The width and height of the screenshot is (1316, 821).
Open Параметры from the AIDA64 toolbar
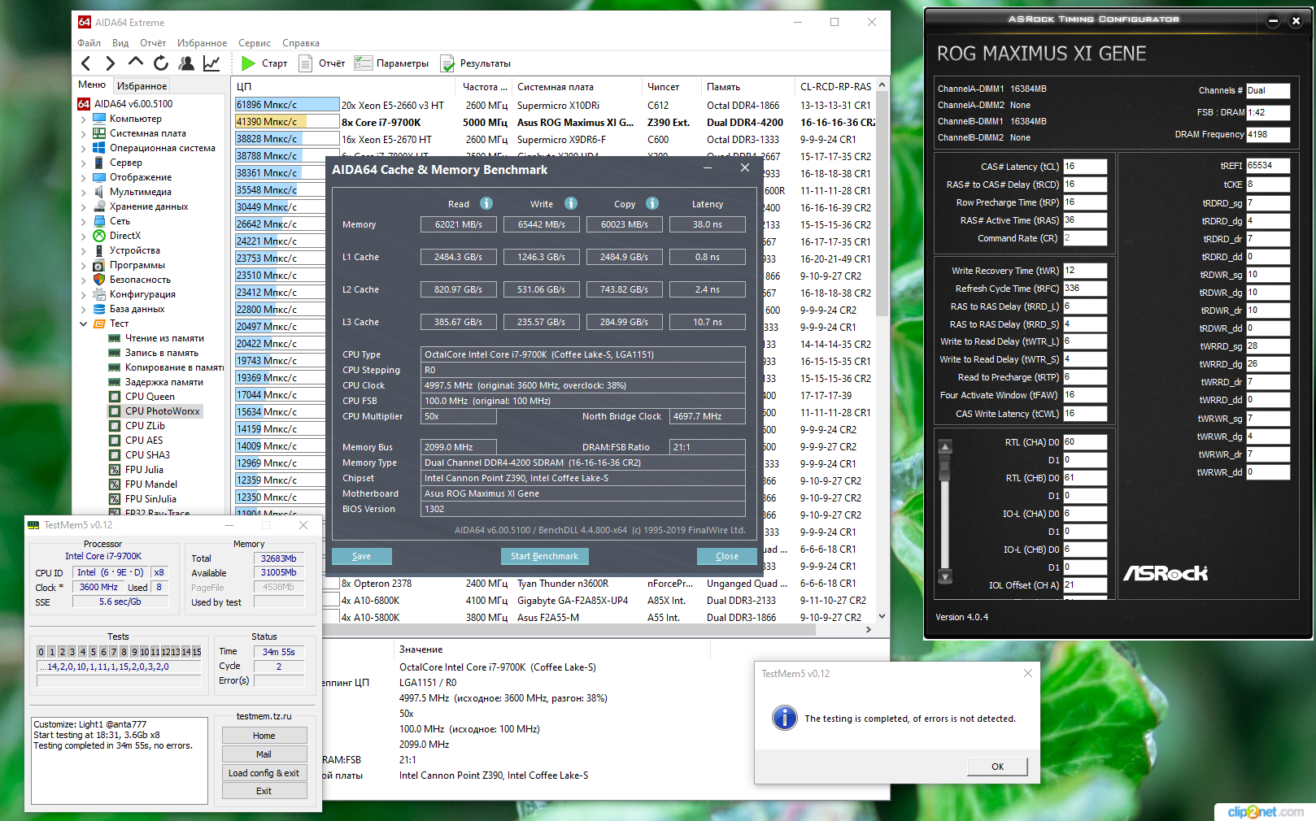point(391,63)
